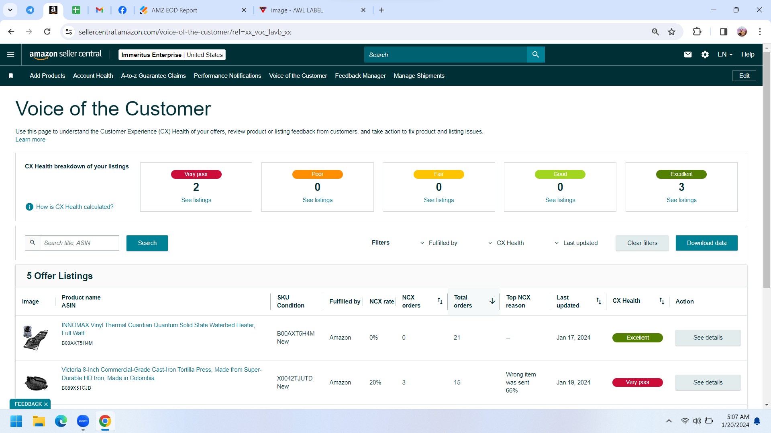Image resolution: width=771 pixels, height=433 pixels.
Task: Click the zoom magnifier icon in address bar
Action: coord(655,32)
